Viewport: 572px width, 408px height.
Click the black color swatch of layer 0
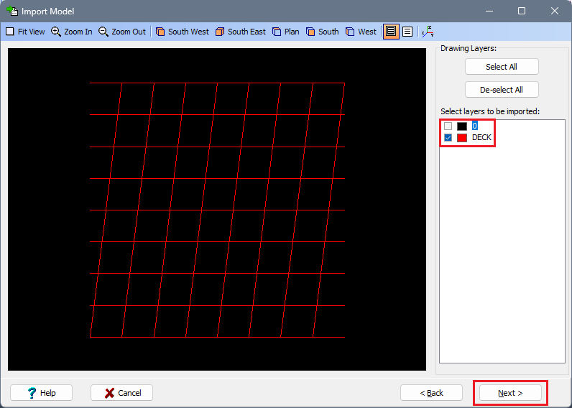(462, 126)
